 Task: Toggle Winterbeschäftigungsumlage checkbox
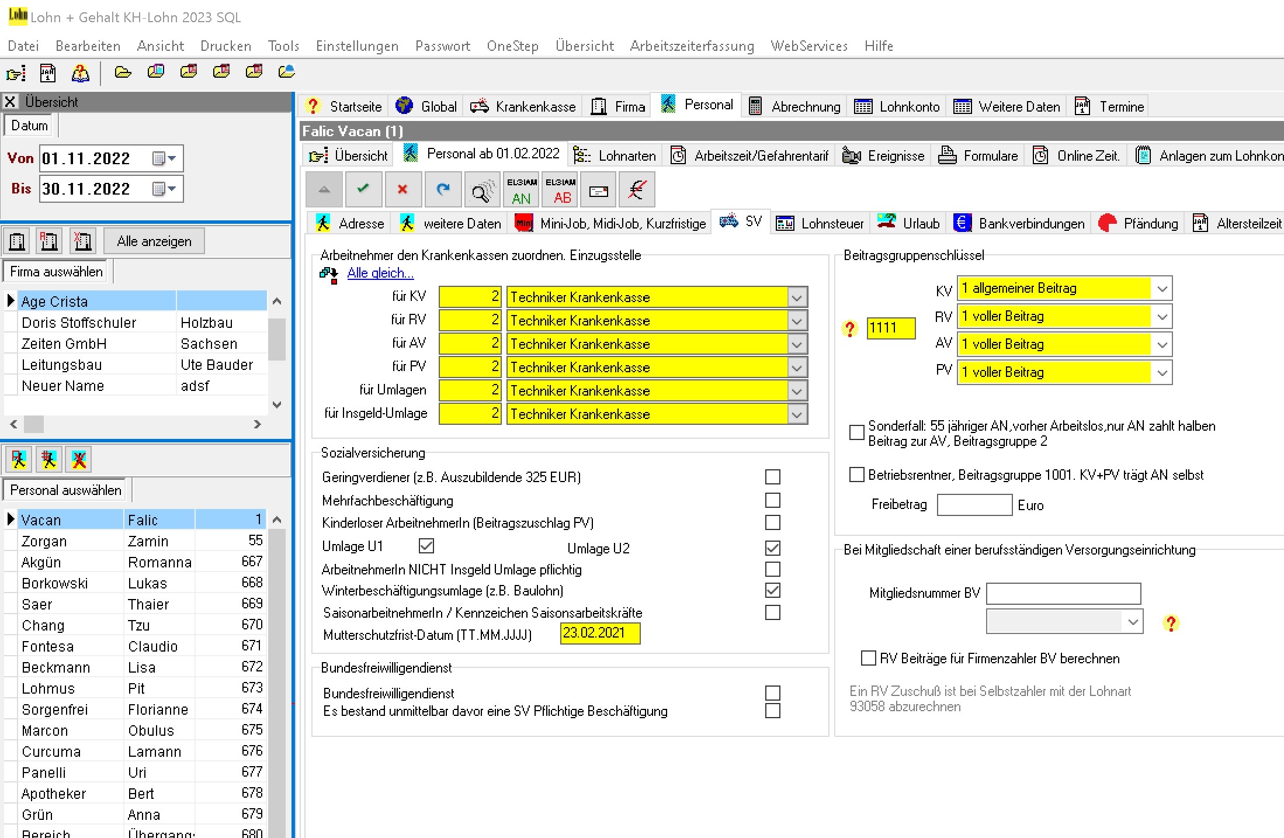click(x=773, y=590)
